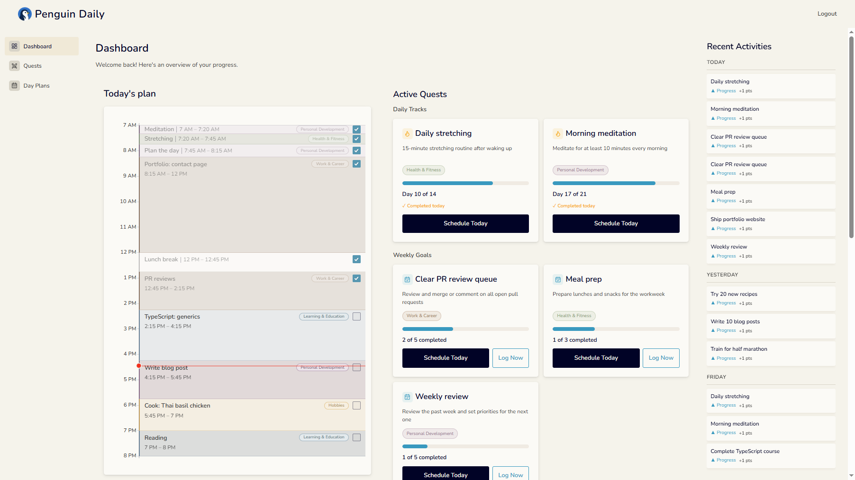The height and width of the screenshot is (480, 855).
Task: Uncheck the Meditation task checkbox
Action: pyautogui.click(x=356, y=129)
